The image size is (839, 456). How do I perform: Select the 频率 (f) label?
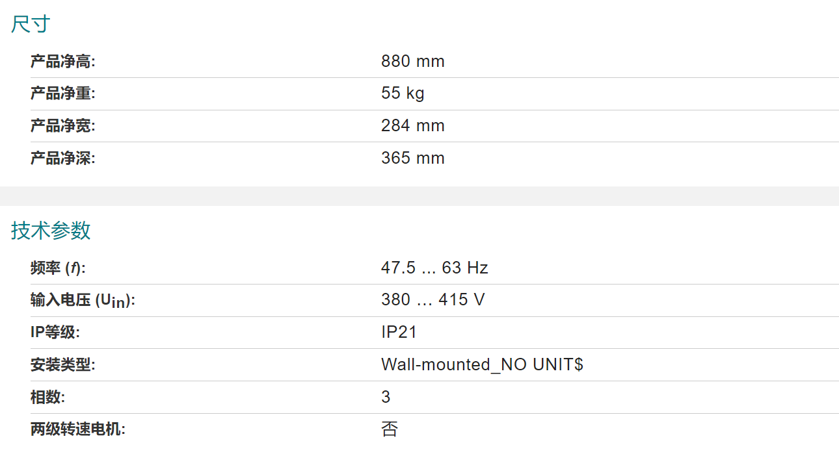point(58,268)
